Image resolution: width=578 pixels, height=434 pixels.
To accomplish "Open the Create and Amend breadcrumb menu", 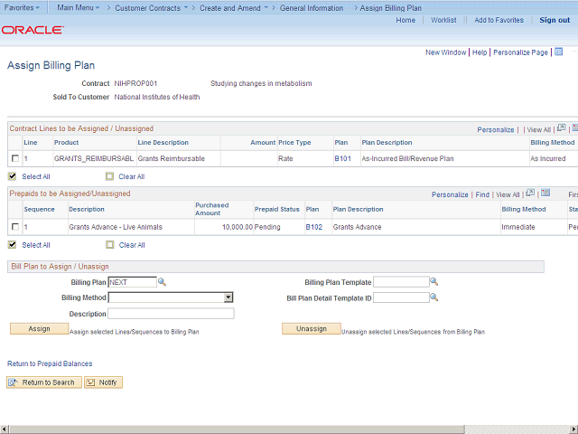I will [234, 7].
